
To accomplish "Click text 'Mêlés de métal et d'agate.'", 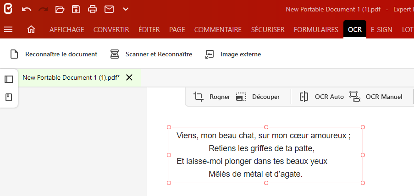I will [x=255, y=174].
